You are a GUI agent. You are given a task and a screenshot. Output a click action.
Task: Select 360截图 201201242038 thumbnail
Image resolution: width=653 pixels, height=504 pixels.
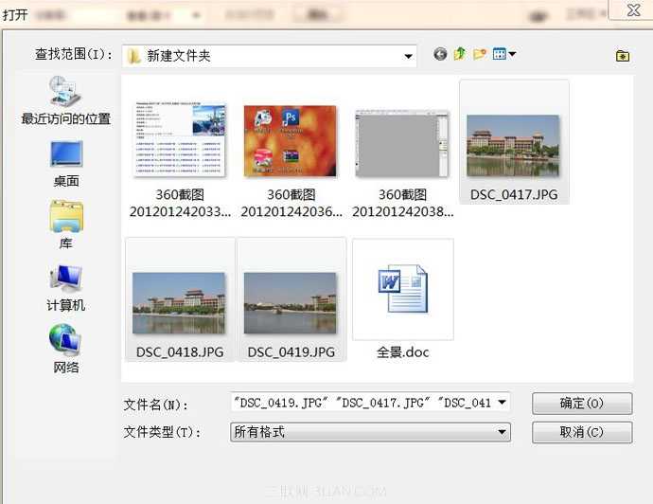point(402,144)
